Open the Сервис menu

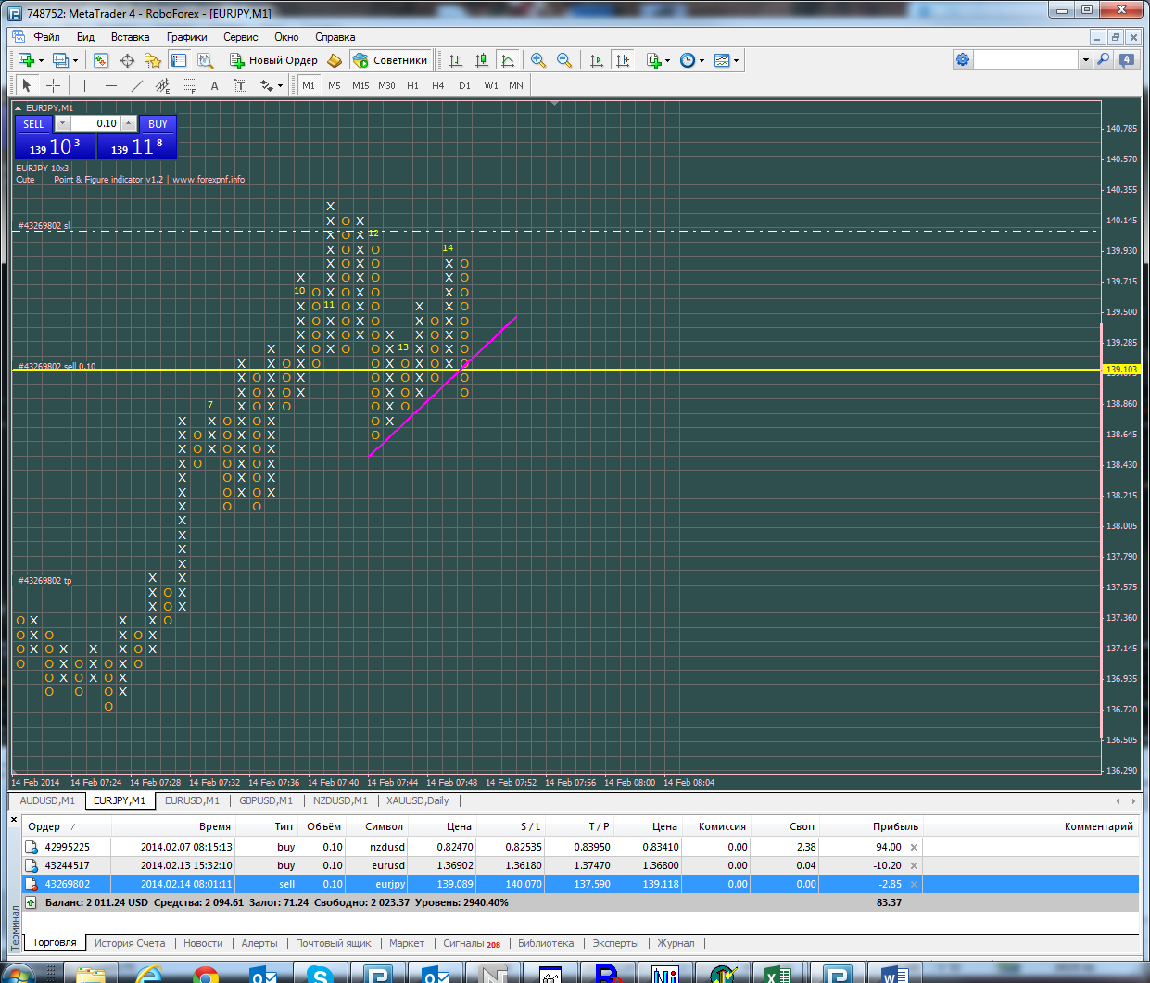[x=241, y=37]
